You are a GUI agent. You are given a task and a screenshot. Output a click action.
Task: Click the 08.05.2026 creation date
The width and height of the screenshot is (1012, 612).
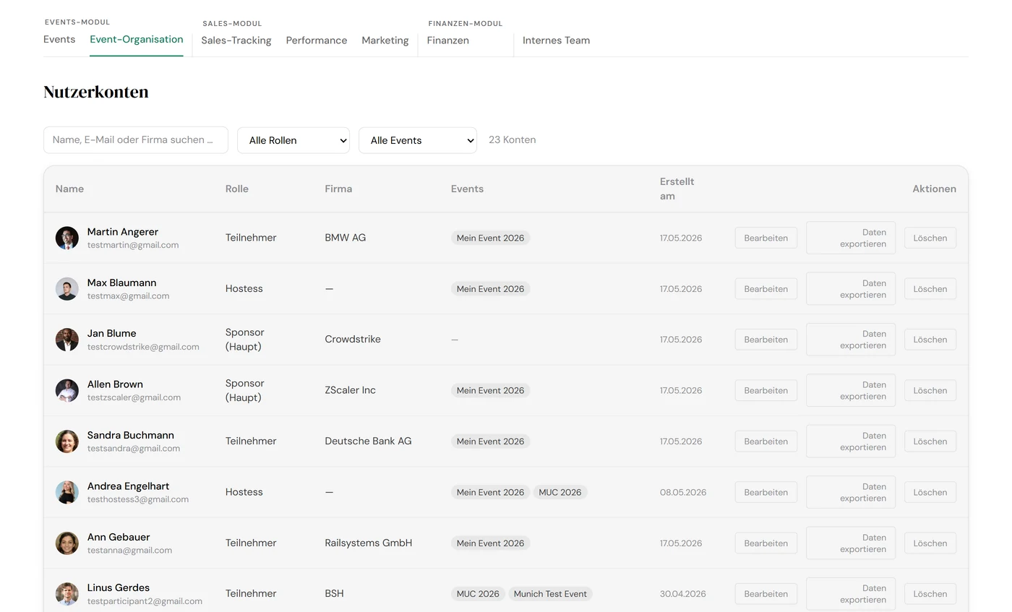point(683,492)
